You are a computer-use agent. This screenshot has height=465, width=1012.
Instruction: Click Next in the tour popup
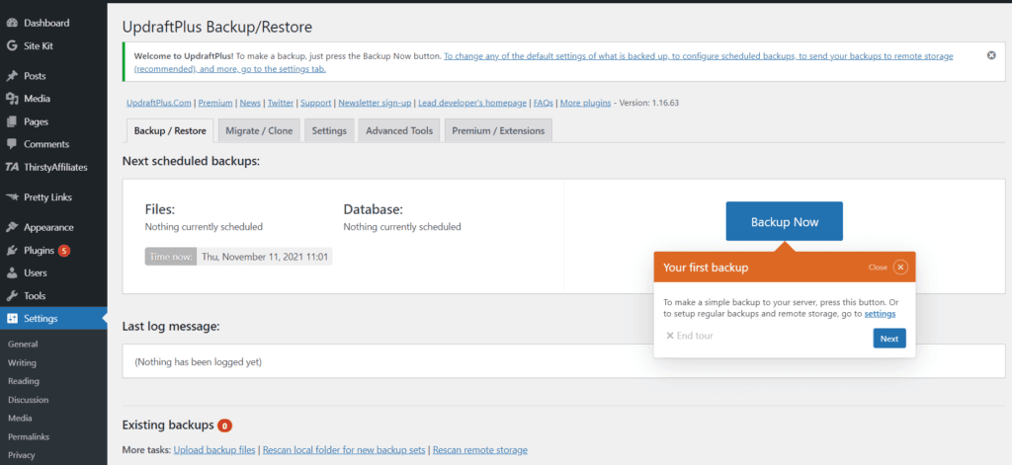(889, 339)
